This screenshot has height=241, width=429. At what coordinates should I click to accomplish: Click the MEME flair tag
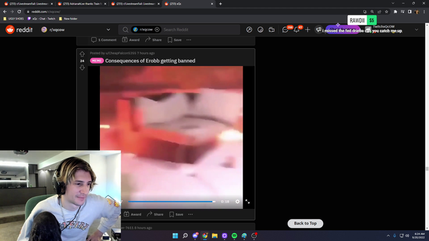click(97, 61)
